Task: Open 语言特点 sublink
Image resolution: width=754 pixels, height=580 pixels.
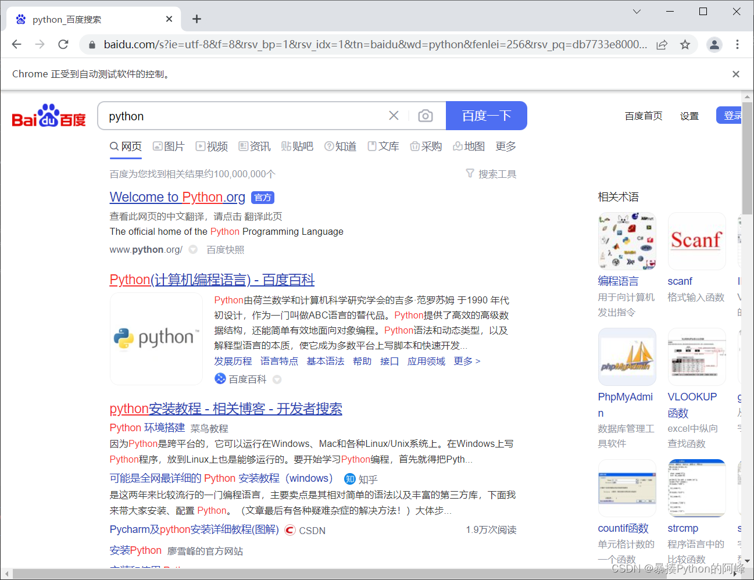Action: [279, 361]
